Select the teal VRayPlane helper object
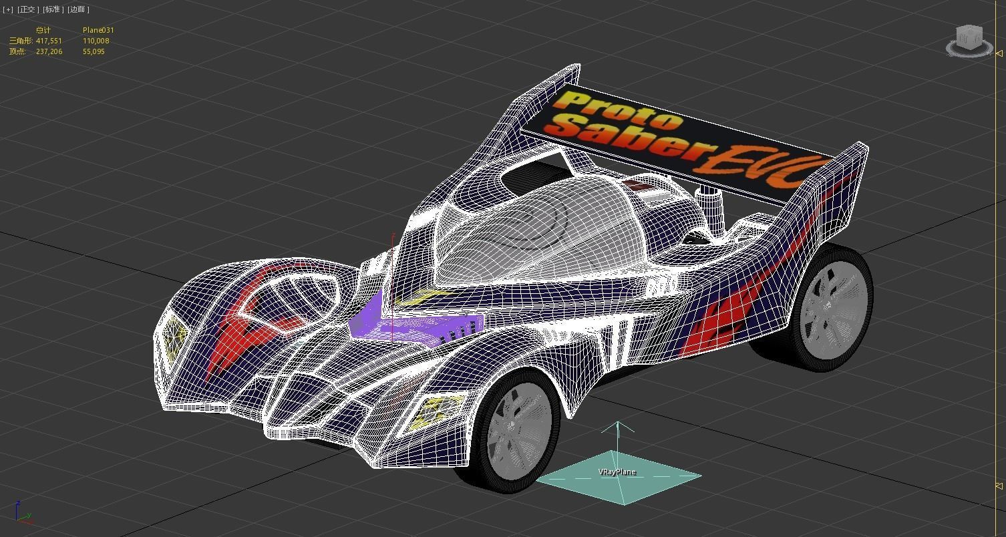The width and height of the screenshot is (1006, 537). click(x=619, y=476)
